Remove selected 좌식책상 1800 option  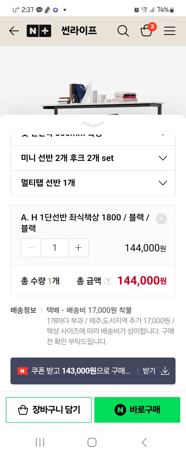(x=161, y=219)
